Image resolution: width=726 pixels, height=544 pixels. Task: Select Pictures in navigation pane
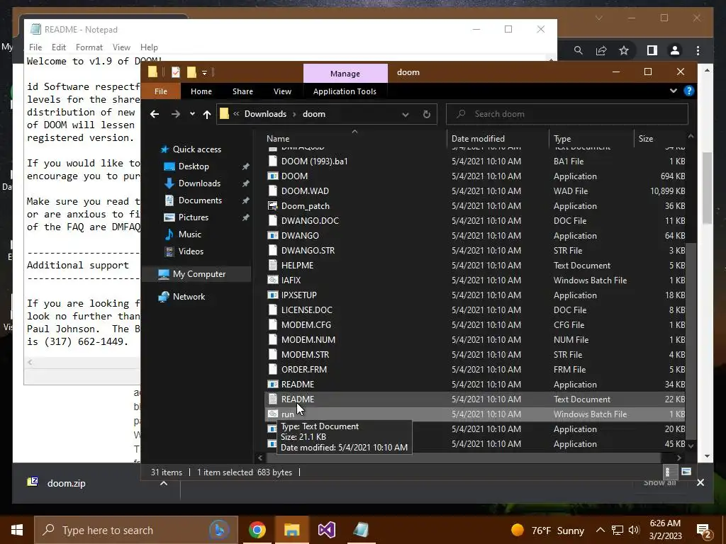tap(194, 217)
